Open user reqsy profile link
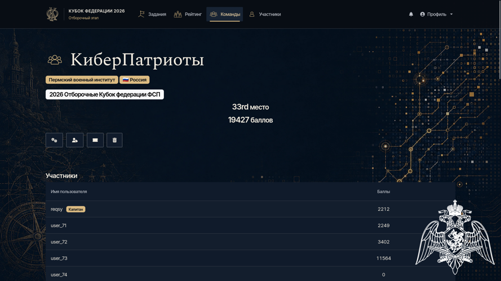The image size is (501, 281). coord(56,209)
